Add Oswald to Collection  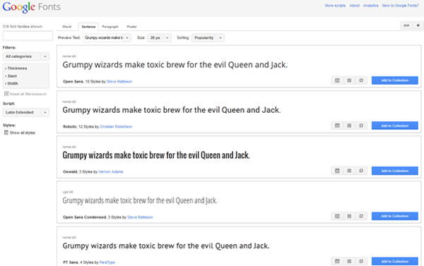[395, 171]
